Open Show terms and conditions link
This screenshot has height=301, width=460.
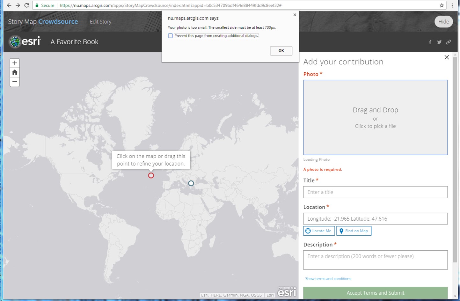point(328,279)
